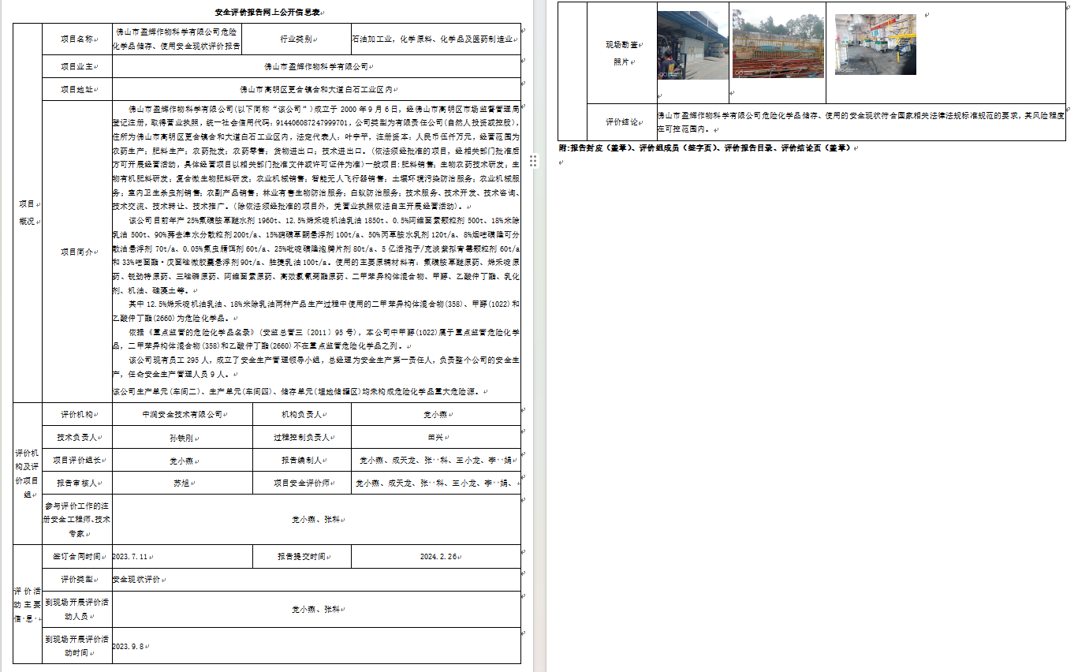Image resolution: width=1078 pixels, height=672 pixels.
Task: Click the title 安全评价报告网上公开信息表
Action: coord(267,13)
